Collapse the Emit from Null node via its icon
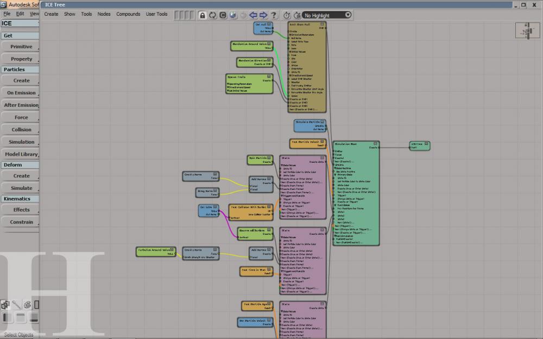543x339 pixels. 322,24
